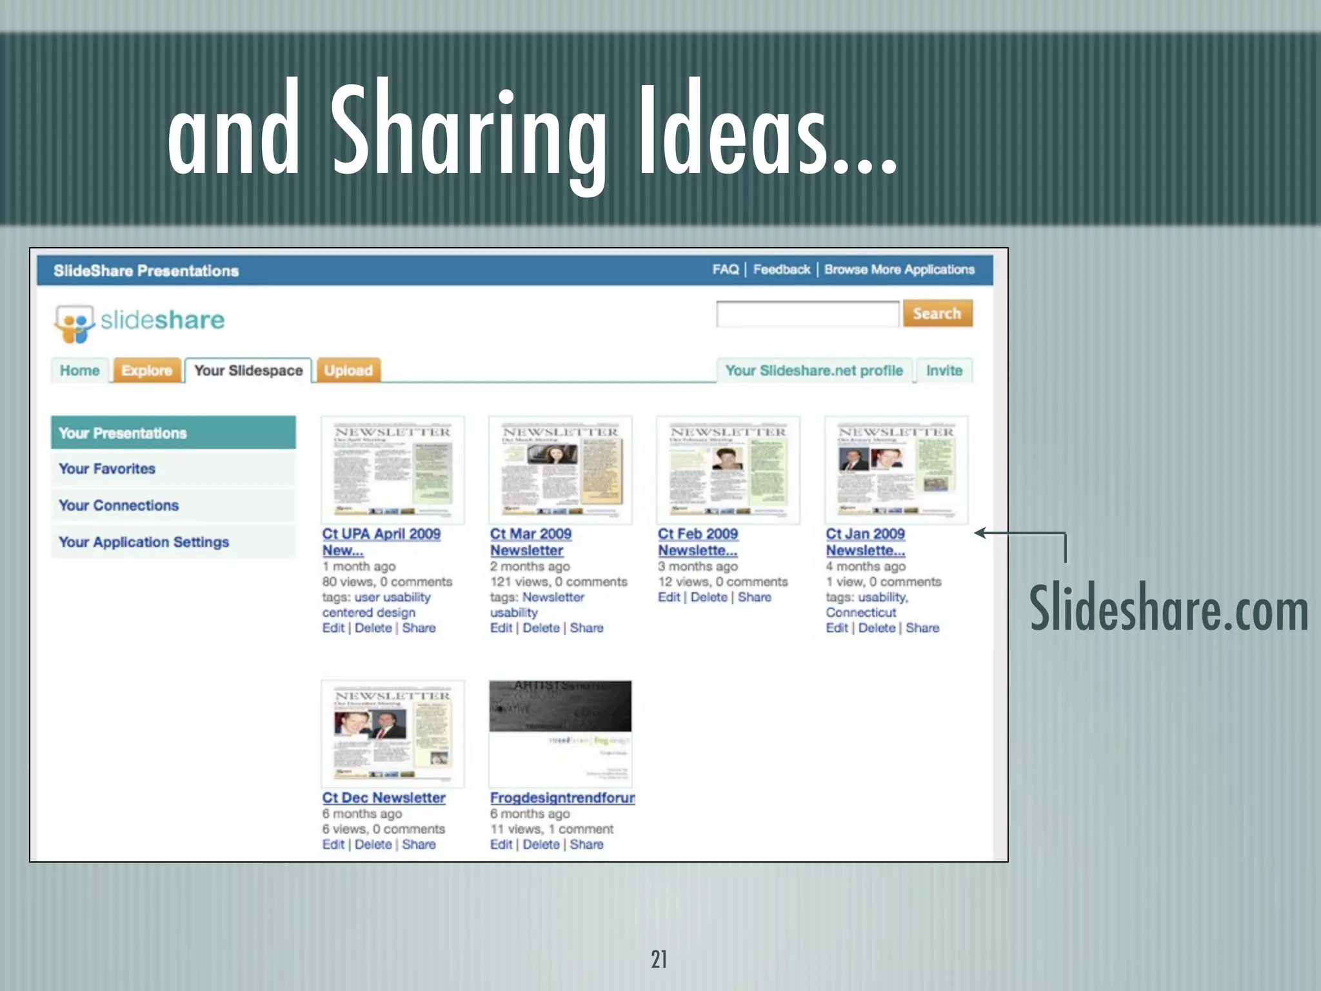Open the Upload tab
The image size is (1321, 991).
click(x=348, y=370)
